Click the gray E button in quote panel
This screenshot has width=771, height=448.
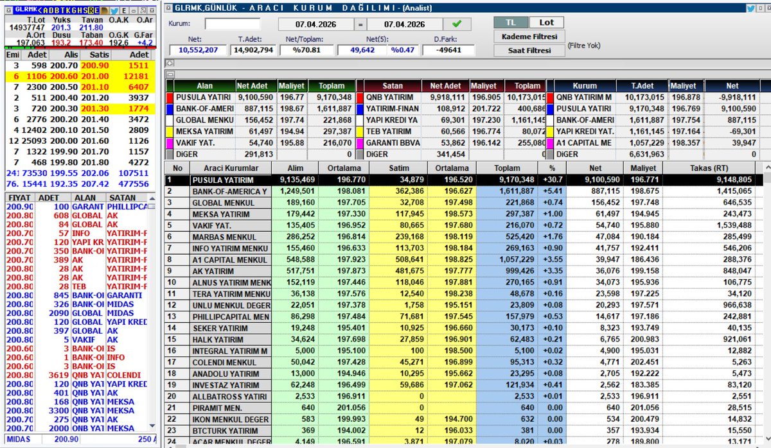[x=124, y=10]
